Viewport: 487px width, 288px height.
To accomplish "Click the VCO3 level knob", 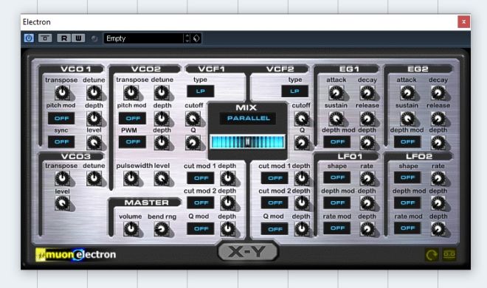I will [x=62, y=203].
